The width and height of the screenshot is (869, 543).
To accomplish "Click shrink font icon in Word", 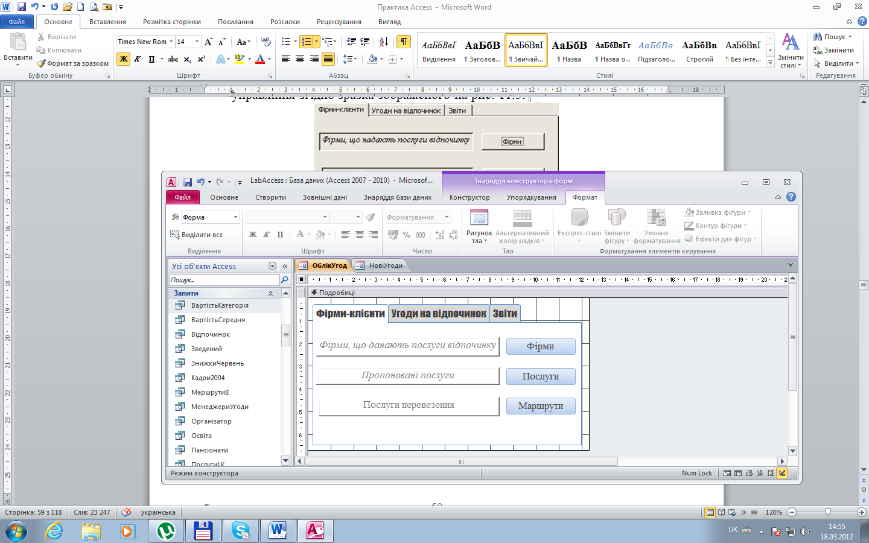I will (221, 42).
